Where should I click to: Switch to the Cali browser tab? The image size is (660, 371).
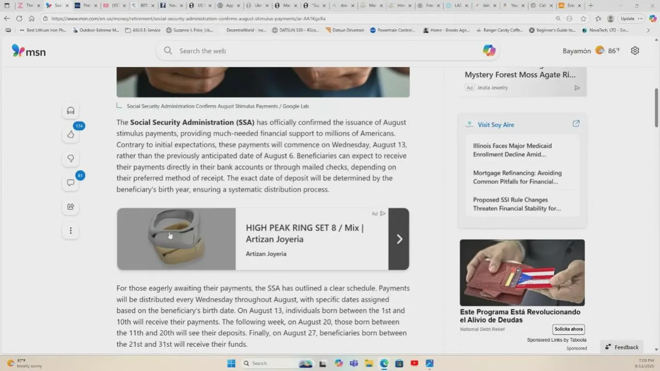click(541, 6)
